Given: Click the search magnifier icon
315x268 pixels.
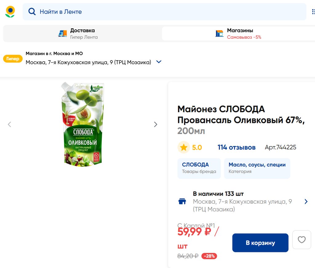Looking at the screenshot, I should [x=32, y=12].
